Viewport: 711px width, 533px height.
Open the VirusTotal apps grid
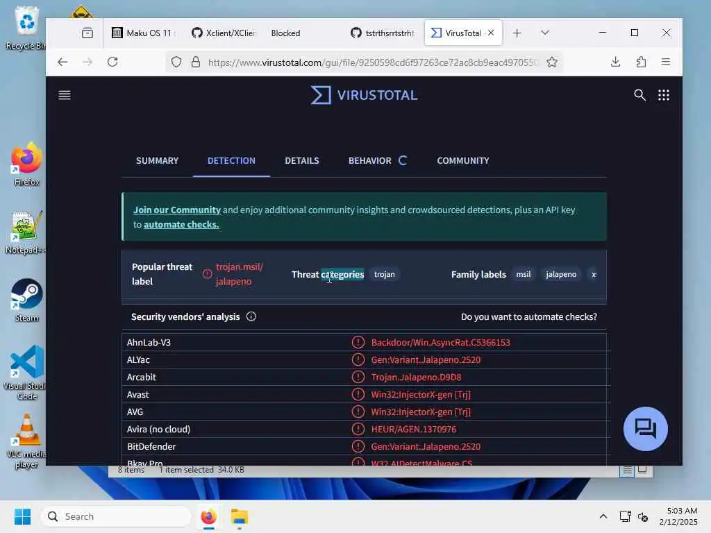(664, 95)
